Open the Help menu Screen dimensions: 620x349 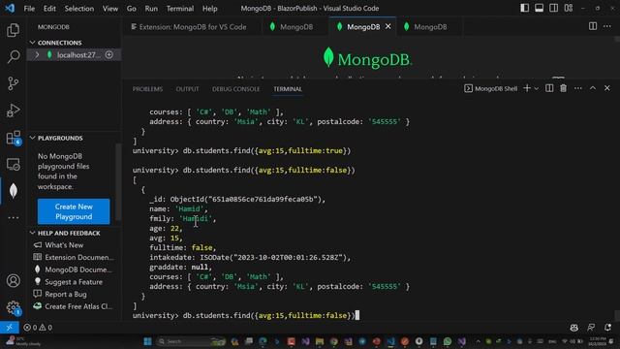tap(209, 9)
